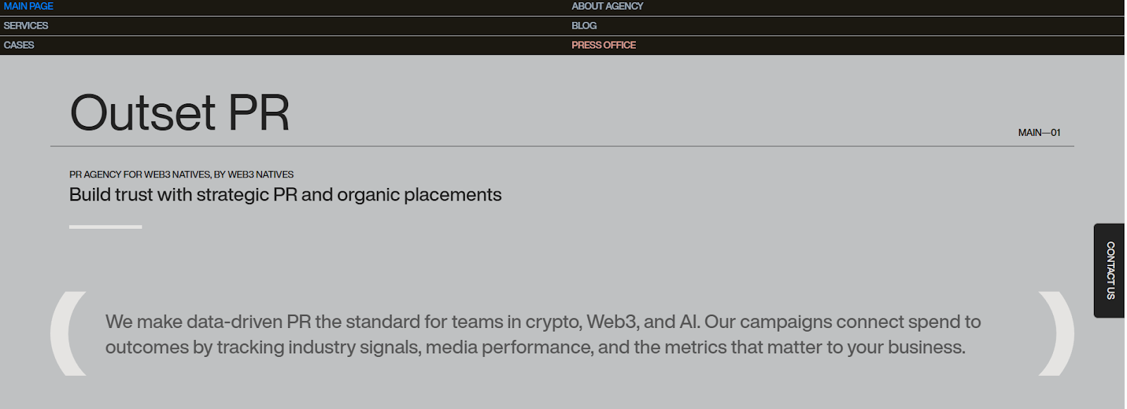
Task: Visit the PRESS OFFICE link
Action: 604,45
